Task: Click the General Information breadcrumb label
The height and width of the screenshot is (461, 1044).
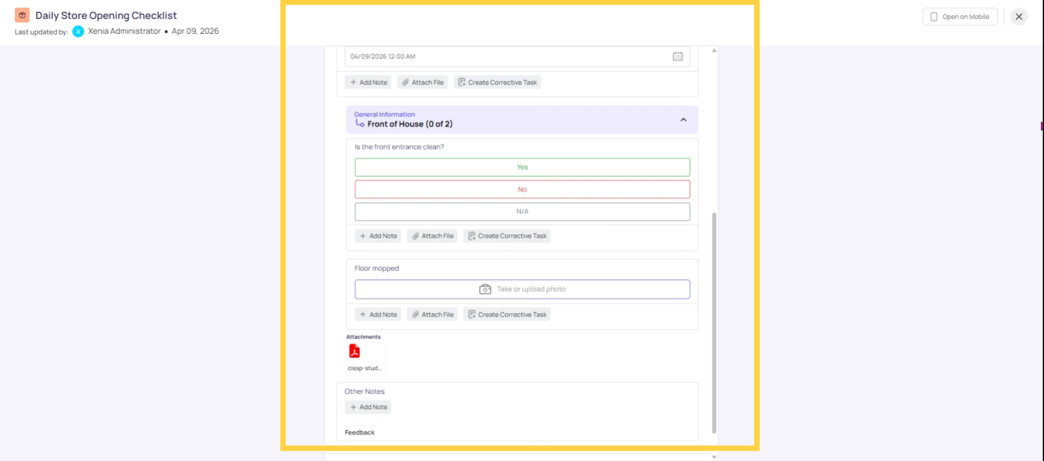Action: tap(384, 115)
